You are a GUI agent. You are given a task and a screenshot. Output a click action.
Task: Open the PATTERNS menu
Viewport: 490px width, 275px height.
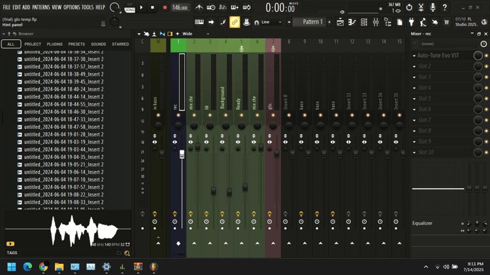pos(41,7)
